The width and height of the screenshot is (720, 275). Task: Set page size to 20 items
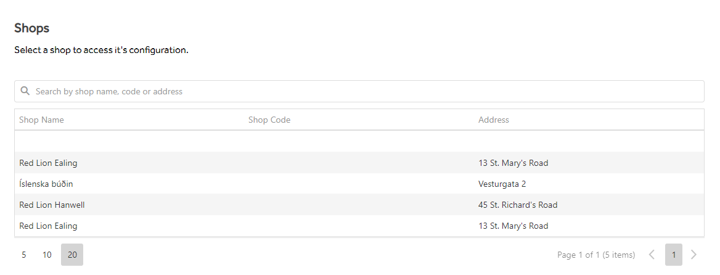tap(72, 255)
